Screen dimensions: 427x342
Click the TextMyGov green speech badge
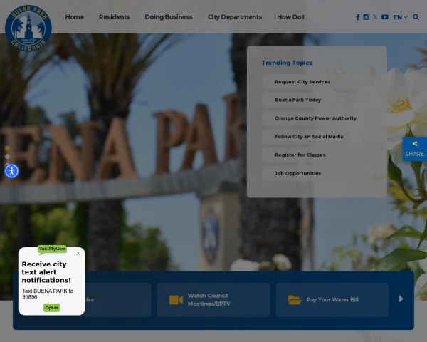pos(52,249)
